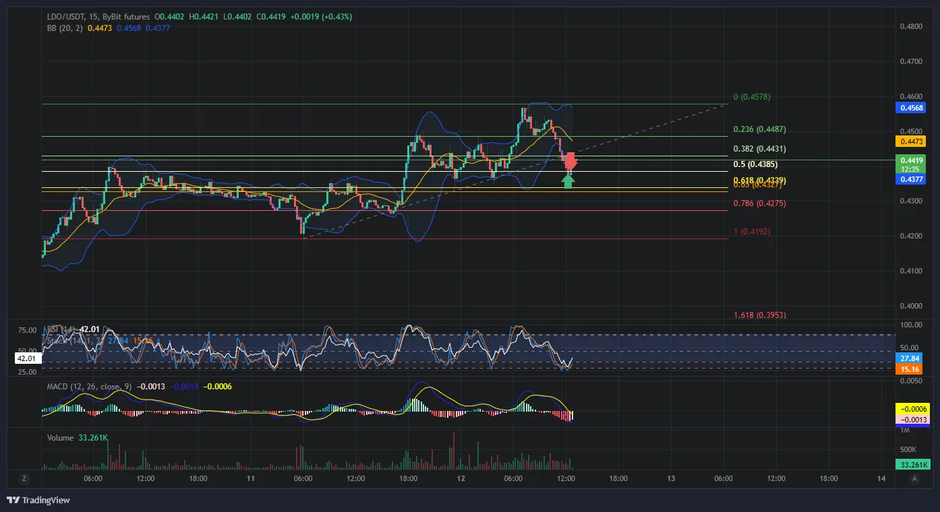Click the date label 13 on time axis
Screen dimensions: 940x512
tap(671, 478)
